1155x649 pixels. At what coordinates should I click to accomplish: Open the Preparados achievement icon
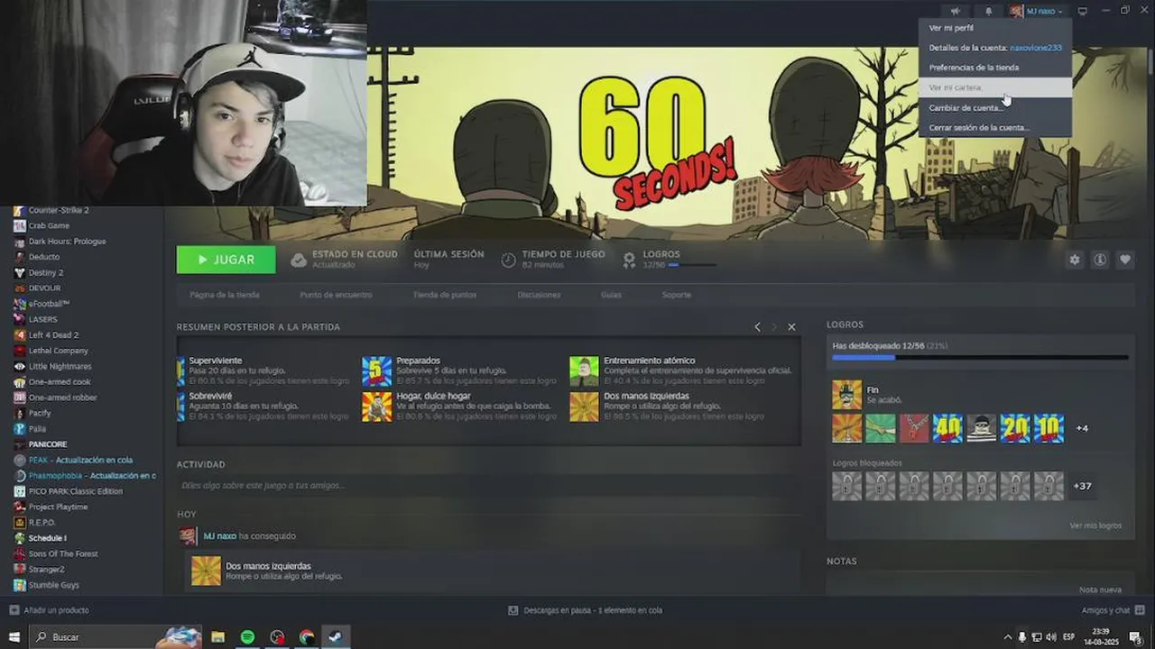pos(377,371)
